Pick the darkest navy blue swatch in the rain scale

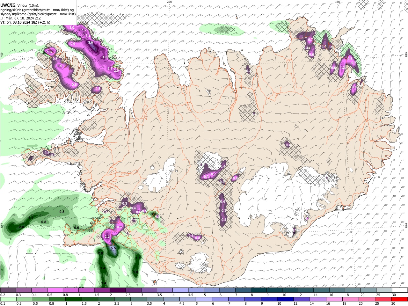[285, 299]
